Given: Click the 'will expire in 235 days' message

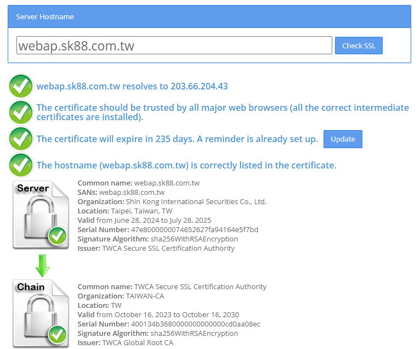Looking at the screenshot, I should (177, 139).
